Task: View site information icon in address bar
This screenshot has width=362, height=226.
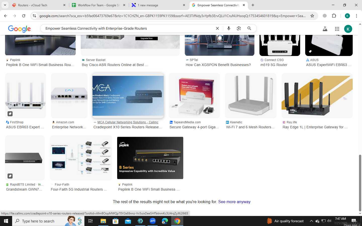Action: pyautogui.click(x=34, y=16)
